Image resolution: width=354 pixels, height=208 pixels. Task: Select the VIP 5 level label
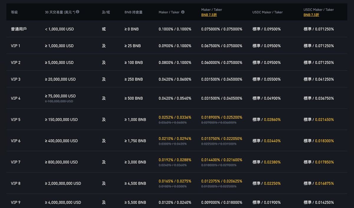click(x=16, y=120)
